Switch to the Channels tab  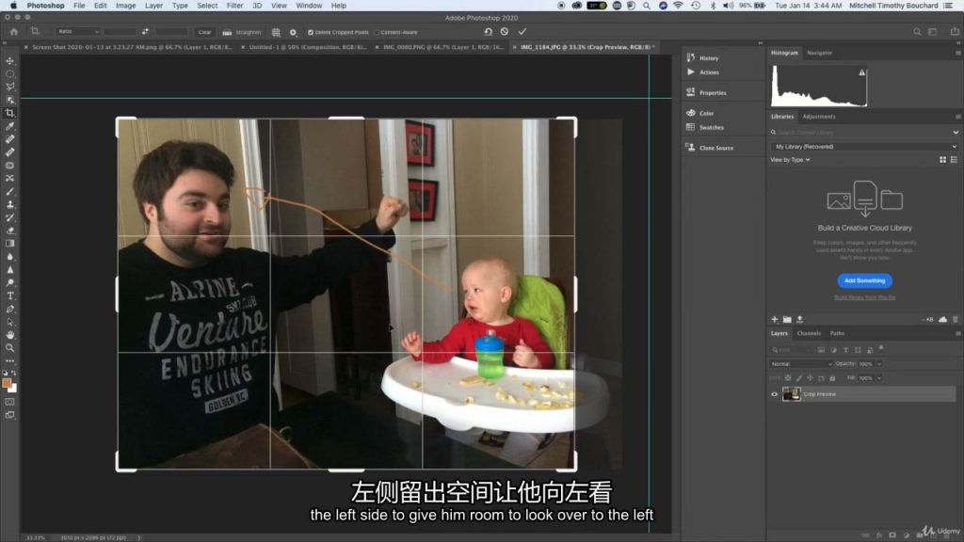[x=809, y=334]
